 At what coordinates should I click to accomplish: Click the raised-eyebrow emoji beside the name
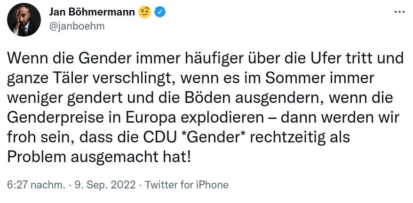(144, 12)
